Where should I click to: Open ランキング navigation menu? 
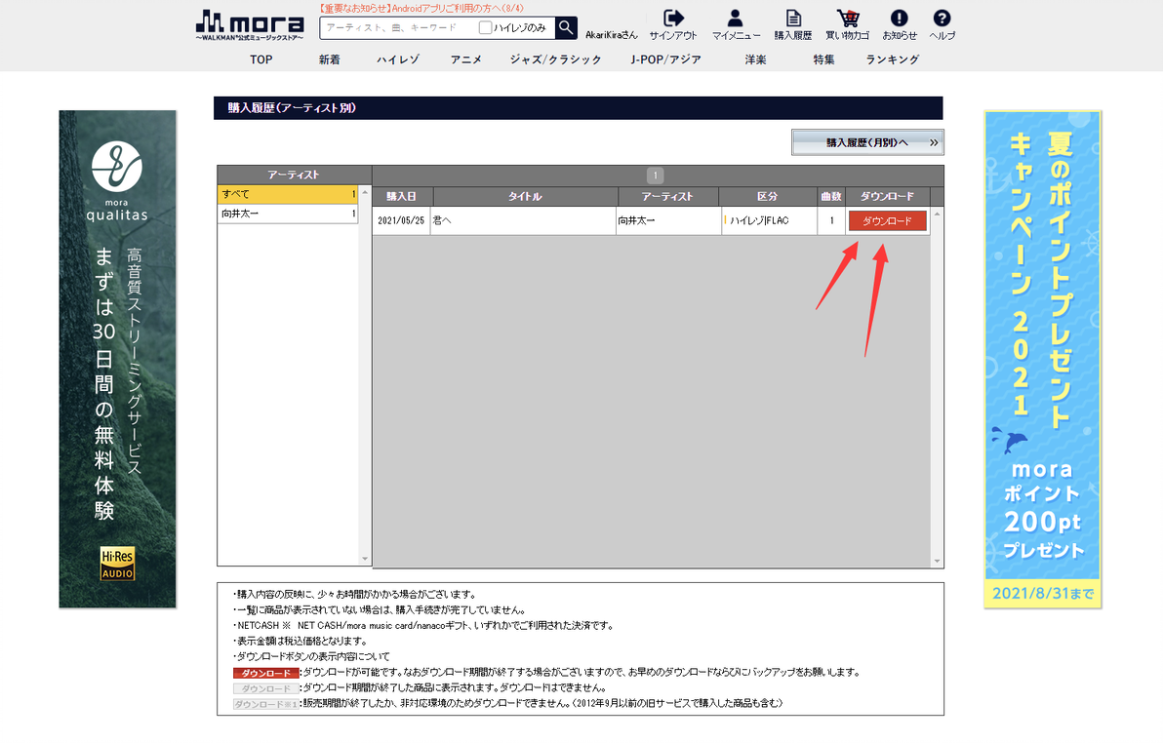pyautogui.click(x=893, y=59)
